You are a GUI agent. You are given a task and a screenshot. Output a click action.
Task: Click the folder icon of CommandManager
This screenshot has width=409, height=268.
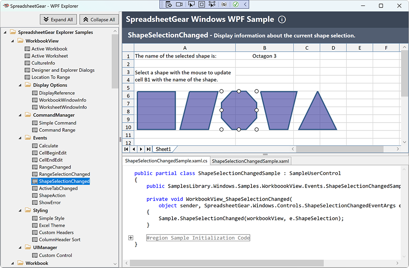click(28, 115)
